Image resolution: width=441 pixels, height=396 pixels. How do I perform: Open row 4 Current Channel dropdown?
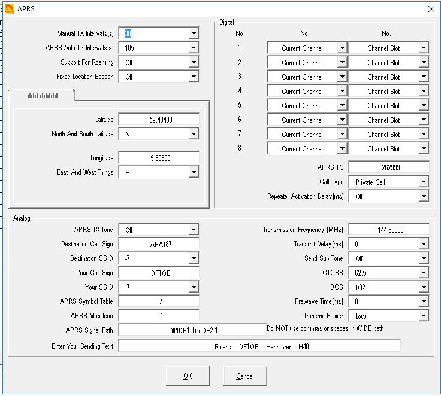click(x=342, y=91)
